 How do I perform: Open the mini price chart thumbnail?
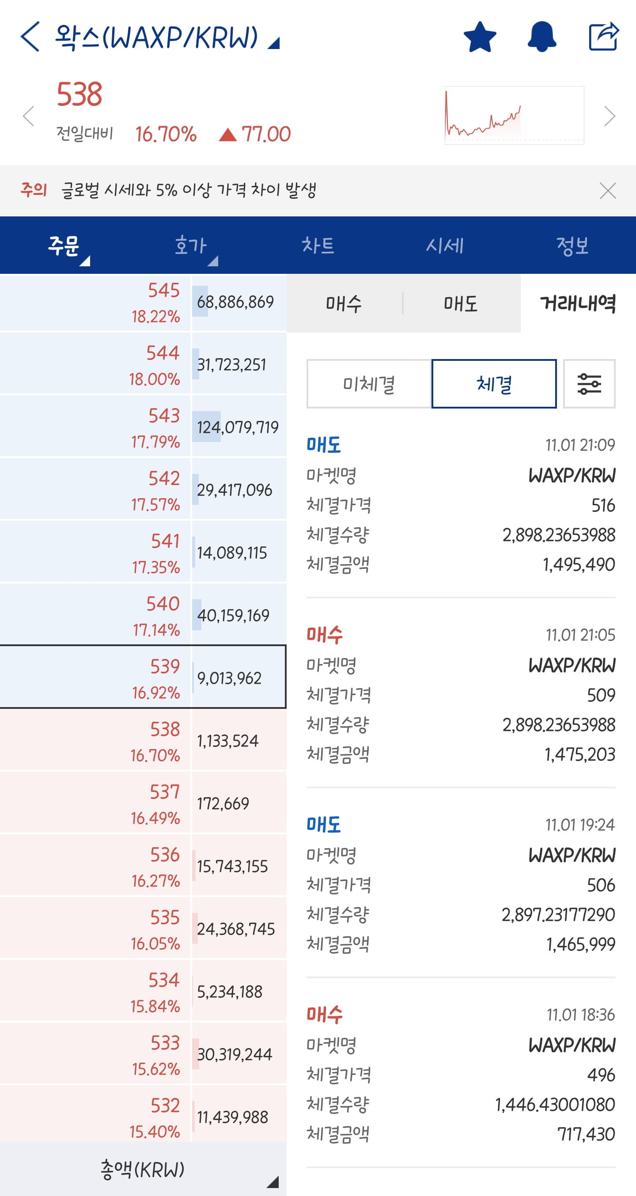tap(515, 115)
